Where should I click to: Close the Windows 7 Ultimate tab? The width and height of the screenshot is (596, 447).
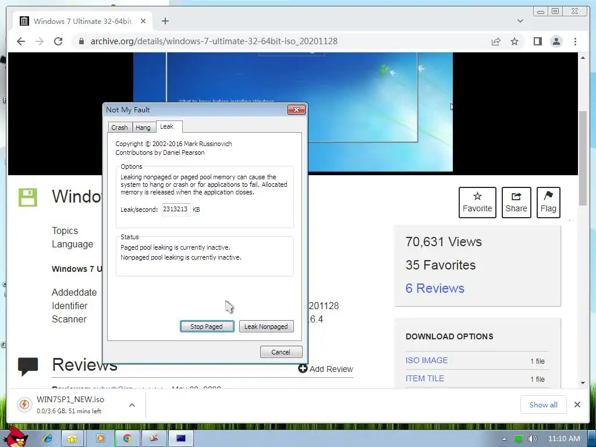pyautogui.click(x=143, y=21)
